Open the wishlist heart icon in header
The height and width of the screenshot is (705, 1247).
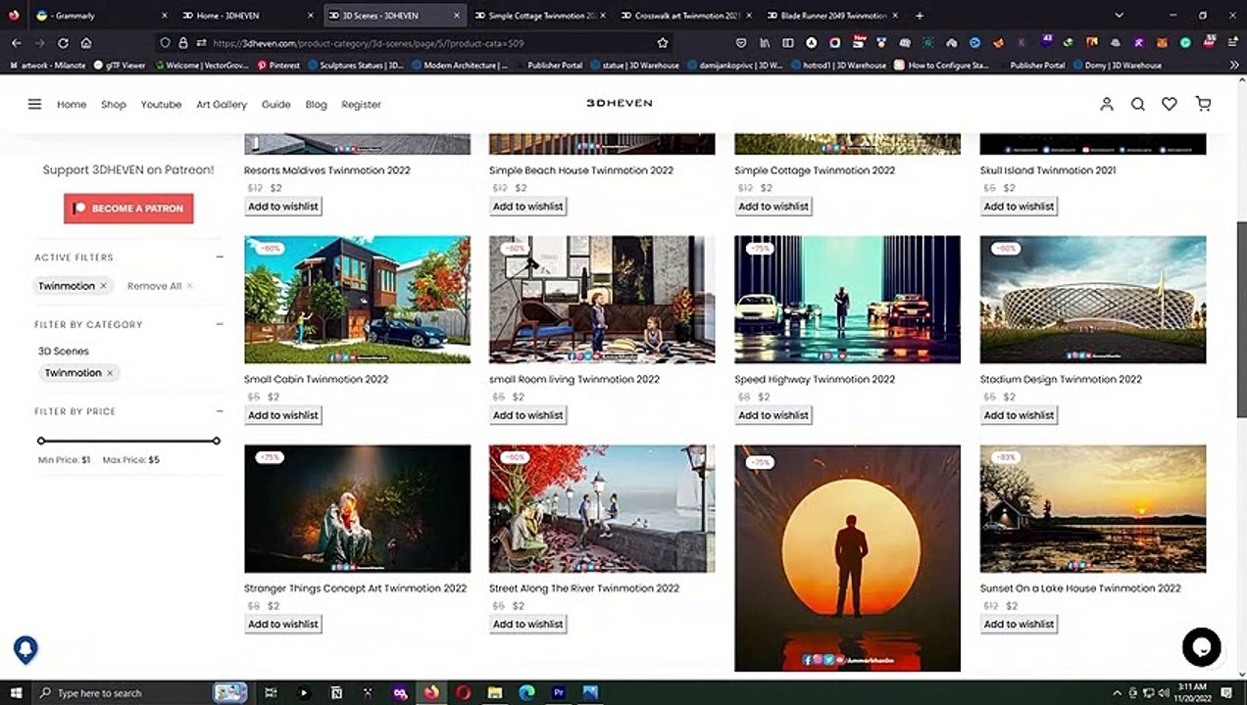(x=1170, y=104)
